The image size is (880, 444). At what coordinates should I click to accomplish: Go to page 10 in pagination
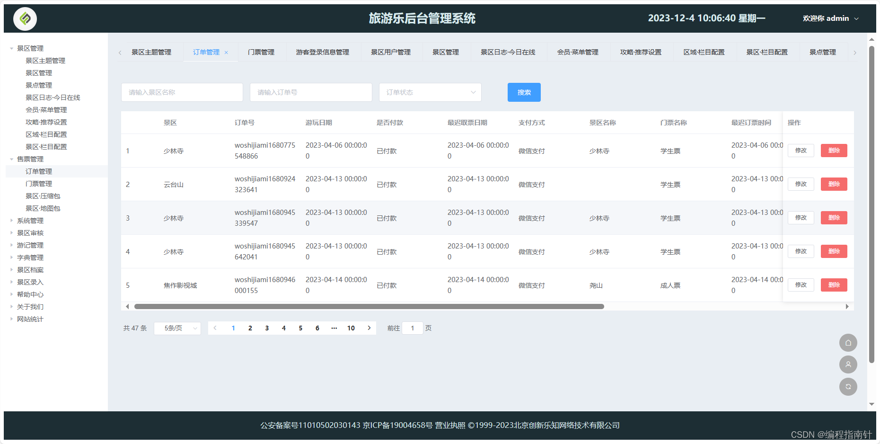coord(351,328)
